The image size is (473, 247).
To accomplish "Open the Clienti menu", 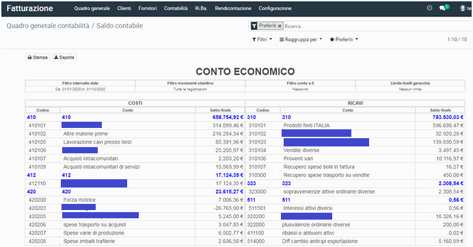I will point(124,8).
